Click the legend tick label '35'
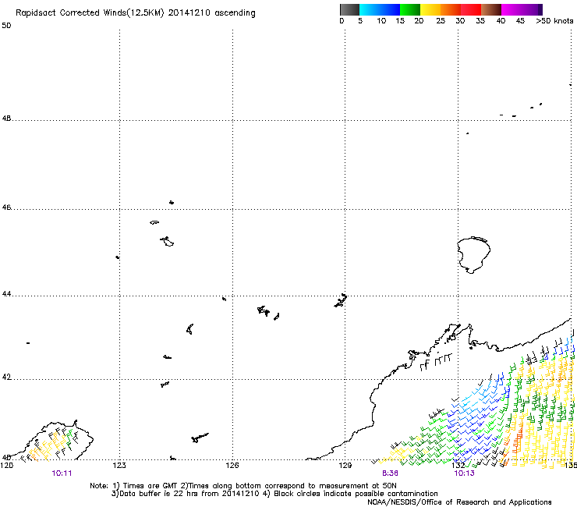 [x=480, y=20]
